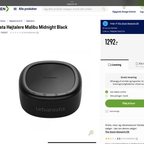Viewport: 144px width, 144px height.
Task: Click the login profile icon
Action: (142, 7)
